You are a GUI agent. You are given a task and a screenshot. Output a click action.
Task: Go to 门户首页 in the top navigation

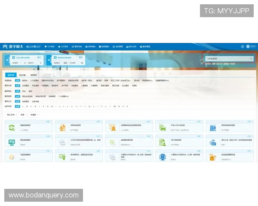(x=50, y=46)
